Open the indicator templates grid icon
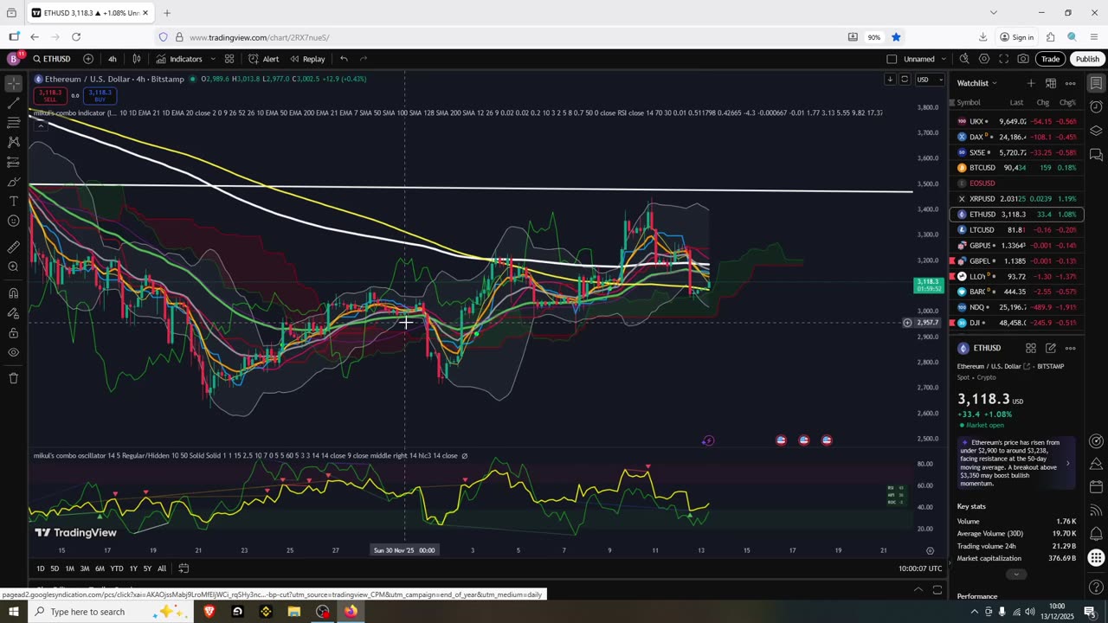This screenshot has height=623, width=1108. [229, 59]
